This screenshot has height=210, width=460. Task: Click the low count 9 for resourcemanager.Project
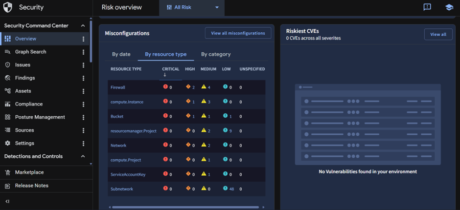click(x=230, y=131)
